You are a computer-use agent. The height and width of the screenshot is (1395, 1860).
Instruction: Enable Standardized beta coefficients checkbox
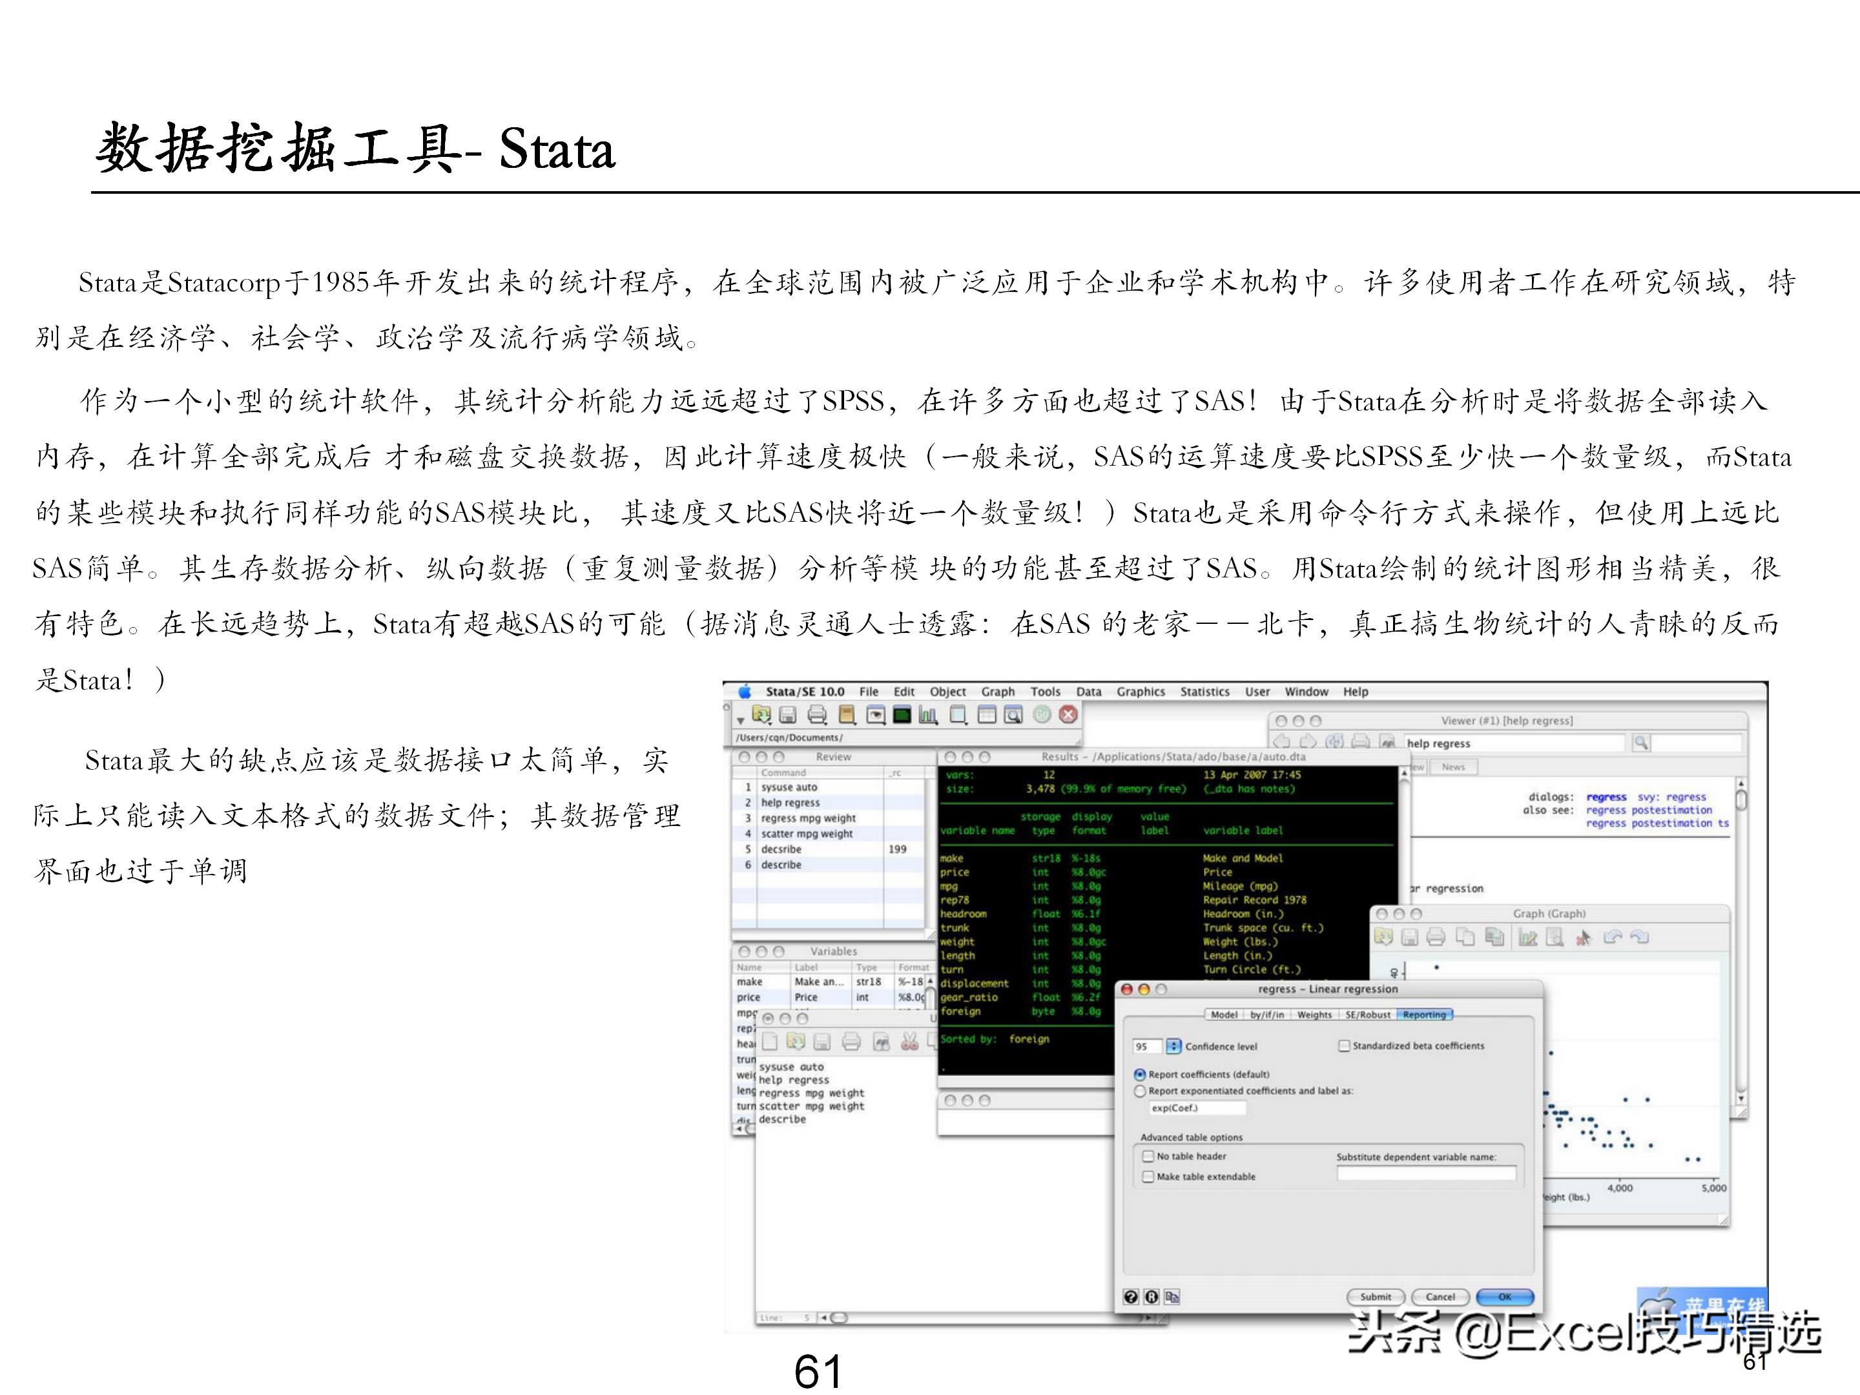[1344, 1046]
